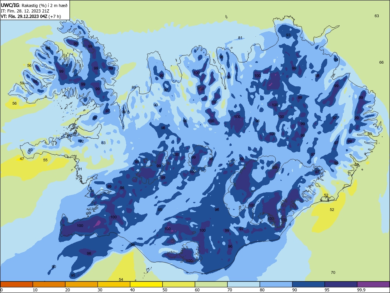This screenshot has height=293, width=390.
Task: Click the 90–95 dark blue legend swatch
Action: (308, 284)
